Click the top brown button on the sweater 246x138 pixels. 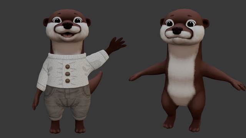click(x=68, y=67)
